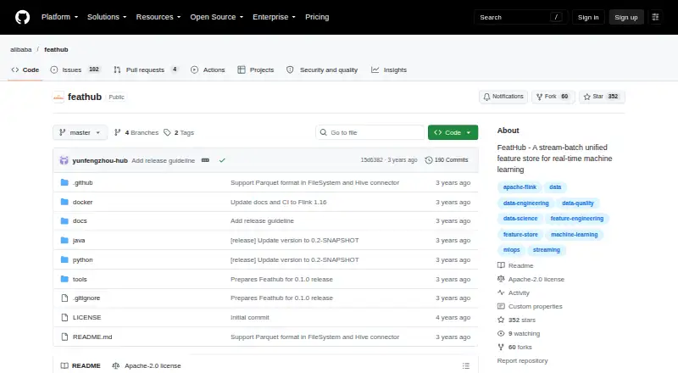Click the feature-engineering topic tag
This screenshot has height=373, width=678.
coord(577,219)
